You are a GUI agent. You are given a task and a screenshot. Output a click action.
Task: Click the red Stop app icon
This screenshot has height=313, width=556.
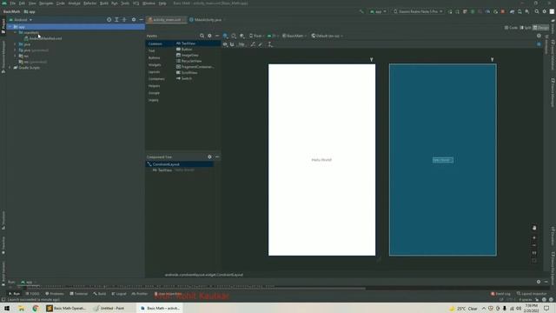pyautogui.click(x=503, y=11)
